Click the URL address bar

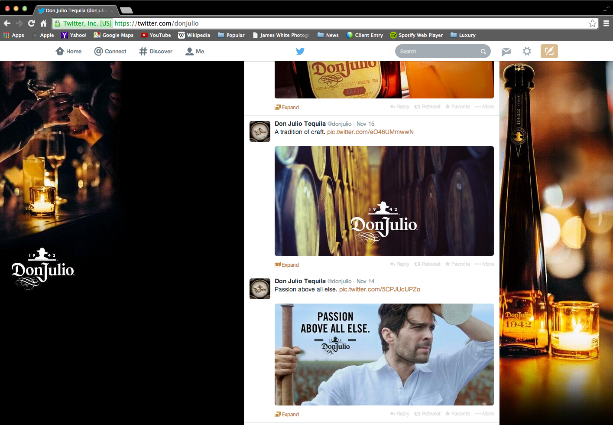click(x=325, y=23)
